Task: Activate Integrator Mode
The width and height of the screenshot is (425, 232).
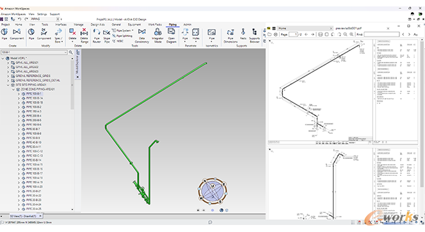Action: (157, 36)
